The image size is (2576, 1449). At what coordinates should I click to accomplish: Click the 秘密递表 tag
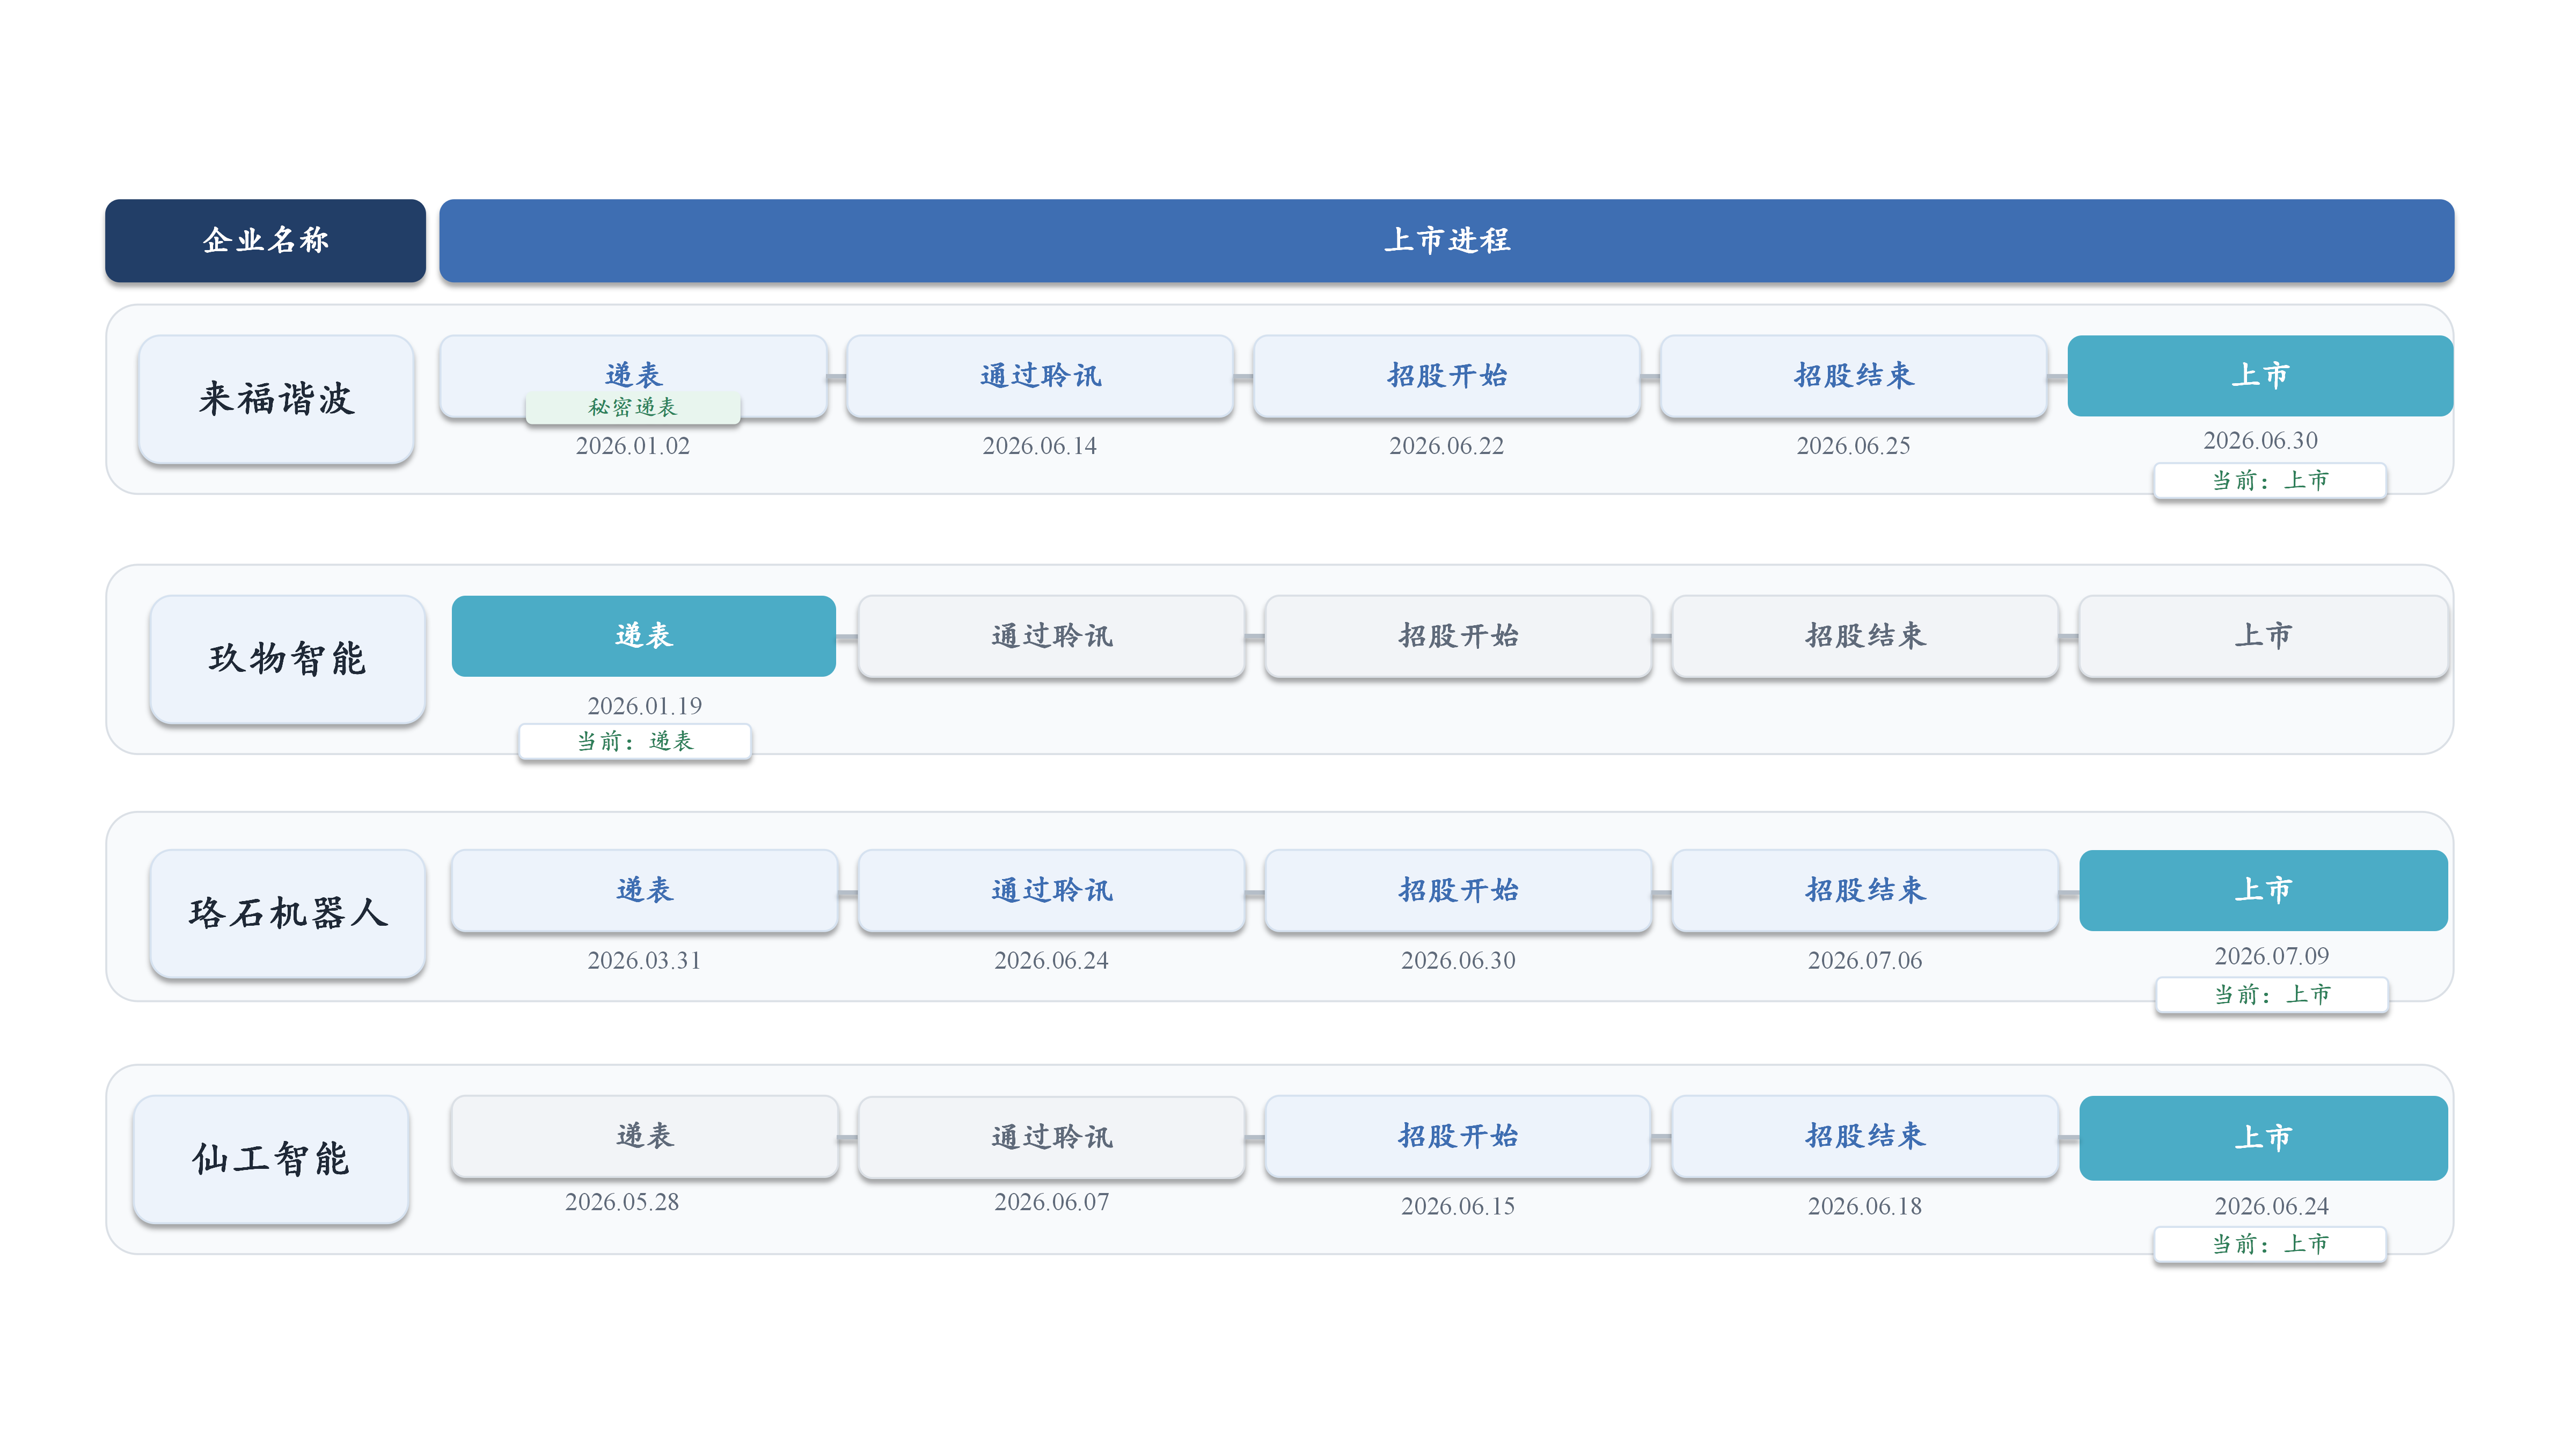[633, 407]
